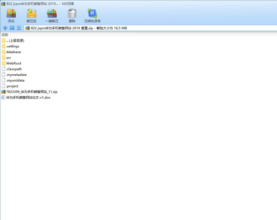Switch to large icon view mode

tap(12, 28)
